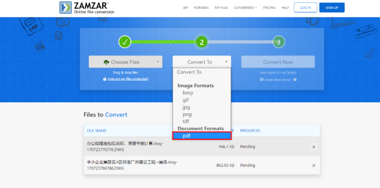This screenshot has width=380, height=188.
Task: Click the Zamzar logo icon
Action: (x=65, y=7)
